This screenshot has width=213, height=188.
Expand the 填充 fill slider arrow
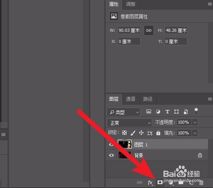(x=195, y=133)
